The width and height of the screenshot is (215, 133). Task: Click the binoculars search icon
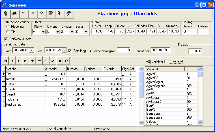[14, 14]
